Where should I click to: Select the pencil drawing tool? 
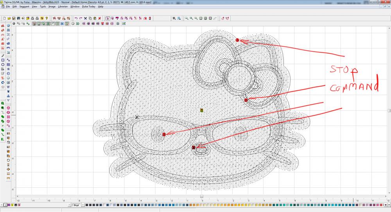(x=3, y=56)
